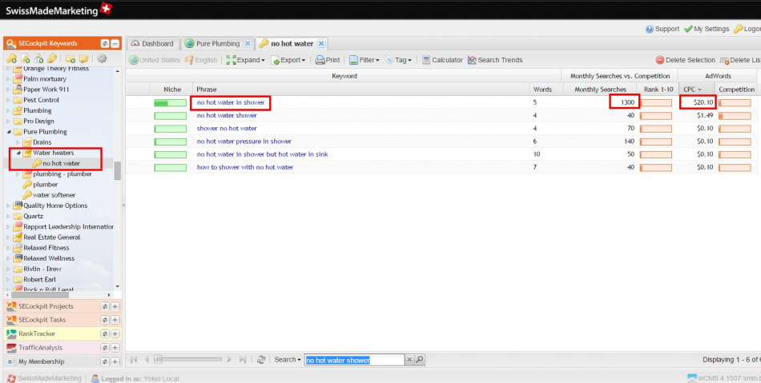The image size is (761, 383).
Task: Clear the bottom search field text
Action: pyautogui.click(x=409, y=360)
